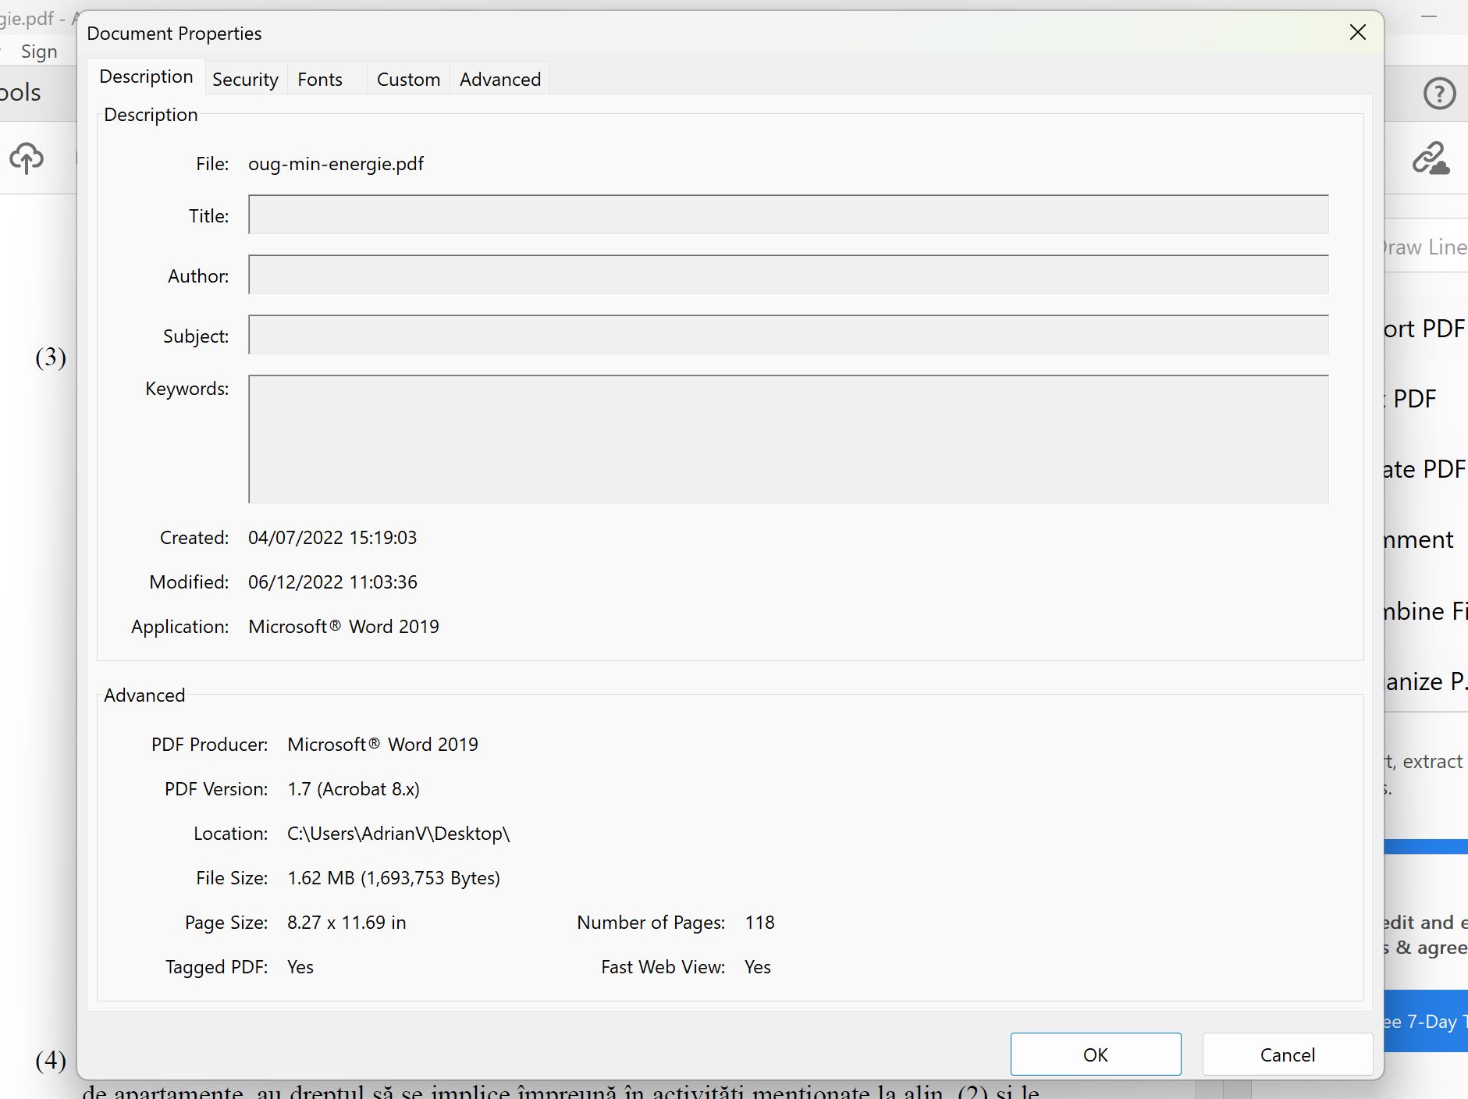Click the share link icon
This screenshot has height=1099, width=1468.
(x=1430, y=158)
